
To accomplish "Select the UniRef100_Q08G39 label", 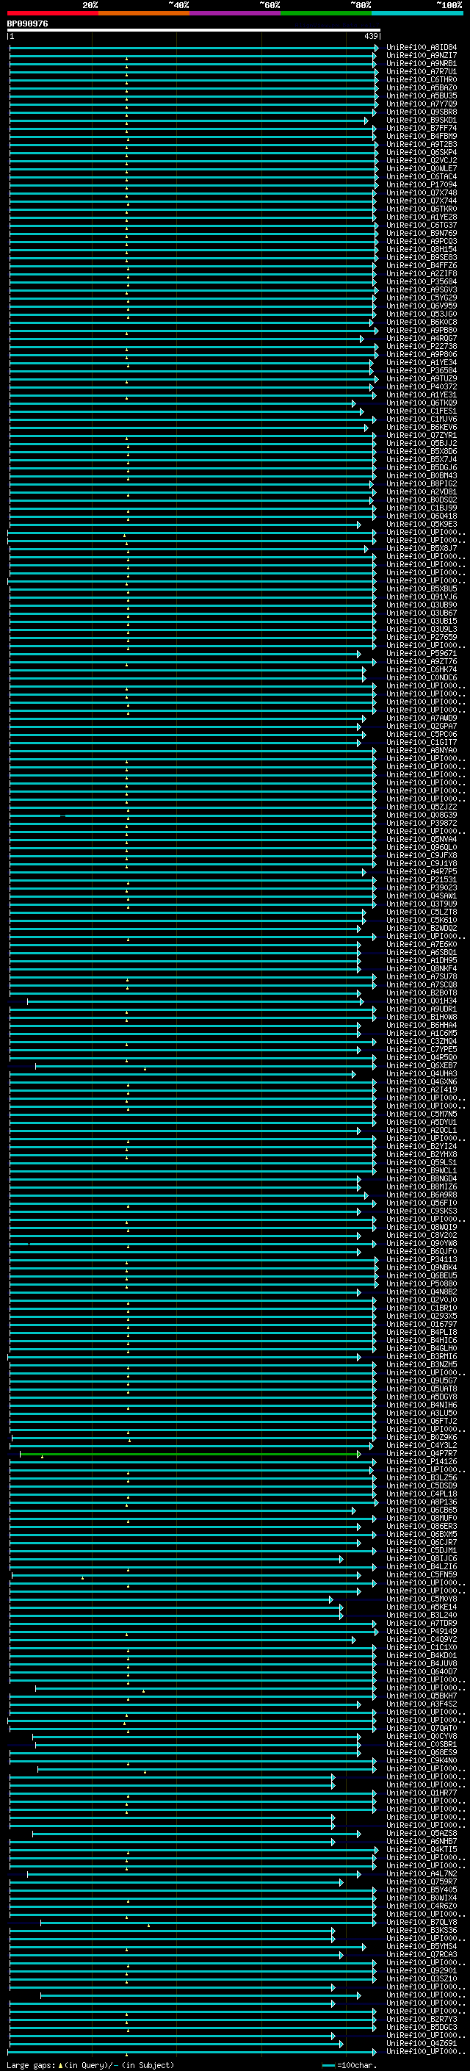I will pos(422,815).
